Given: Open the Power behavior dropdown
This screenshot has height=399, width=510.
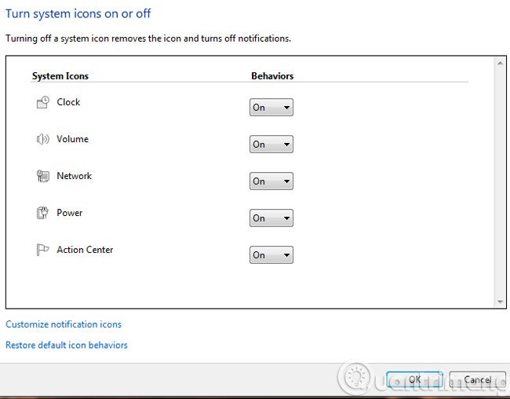Looking at the screenshot, I should [x=271, y=218].
